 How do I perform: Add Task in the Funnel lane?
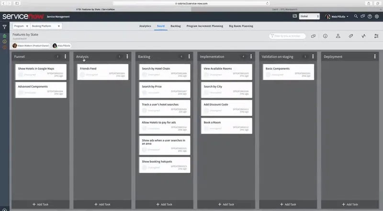pos(41,204)
